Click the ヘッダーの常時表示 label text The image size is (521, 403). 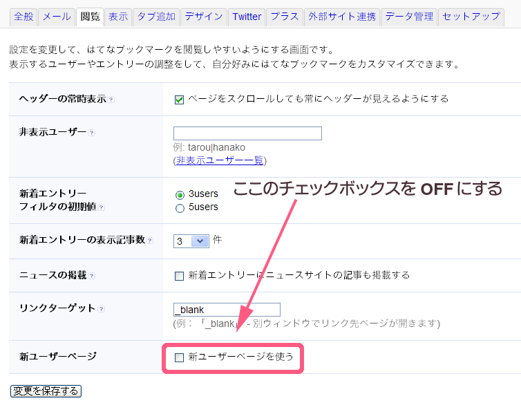coord(63,99)
